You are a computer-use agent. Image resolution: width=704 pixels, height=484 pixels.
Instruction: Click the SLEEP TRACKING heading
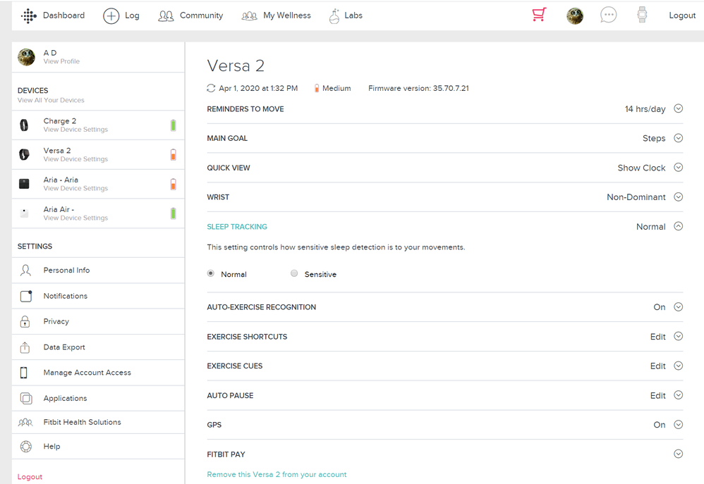[237, 227]
